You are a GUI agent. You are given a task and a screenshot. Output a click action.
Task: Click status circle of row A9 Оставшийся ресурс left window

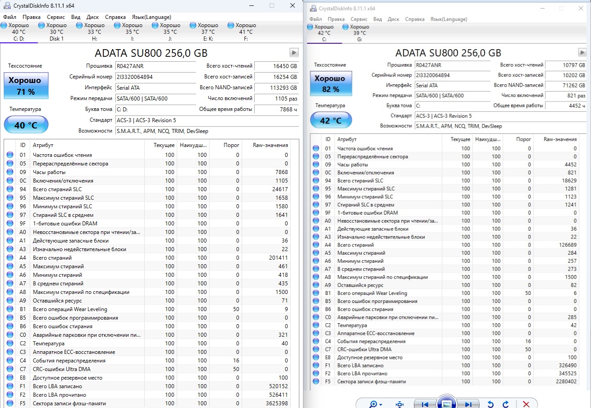pos(10,301)
